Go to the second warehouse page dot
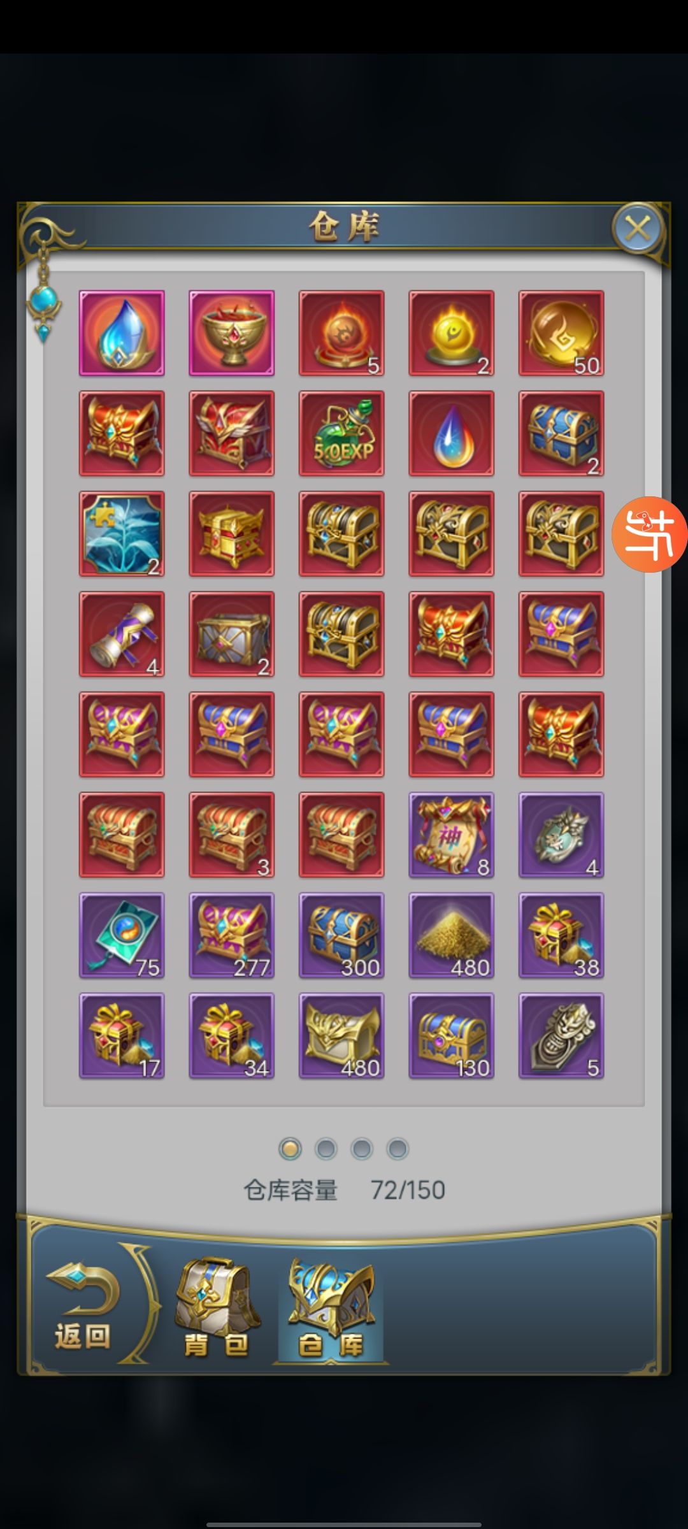Viewport: 688px width, 1529px height. pyautogui.click(x=326, y=1149)
